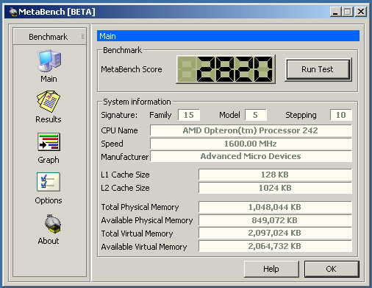Click the L2 Cache Size value 1024 KB
The width and height of the screenshot is (372, 288).
click(x=275, y=188)
